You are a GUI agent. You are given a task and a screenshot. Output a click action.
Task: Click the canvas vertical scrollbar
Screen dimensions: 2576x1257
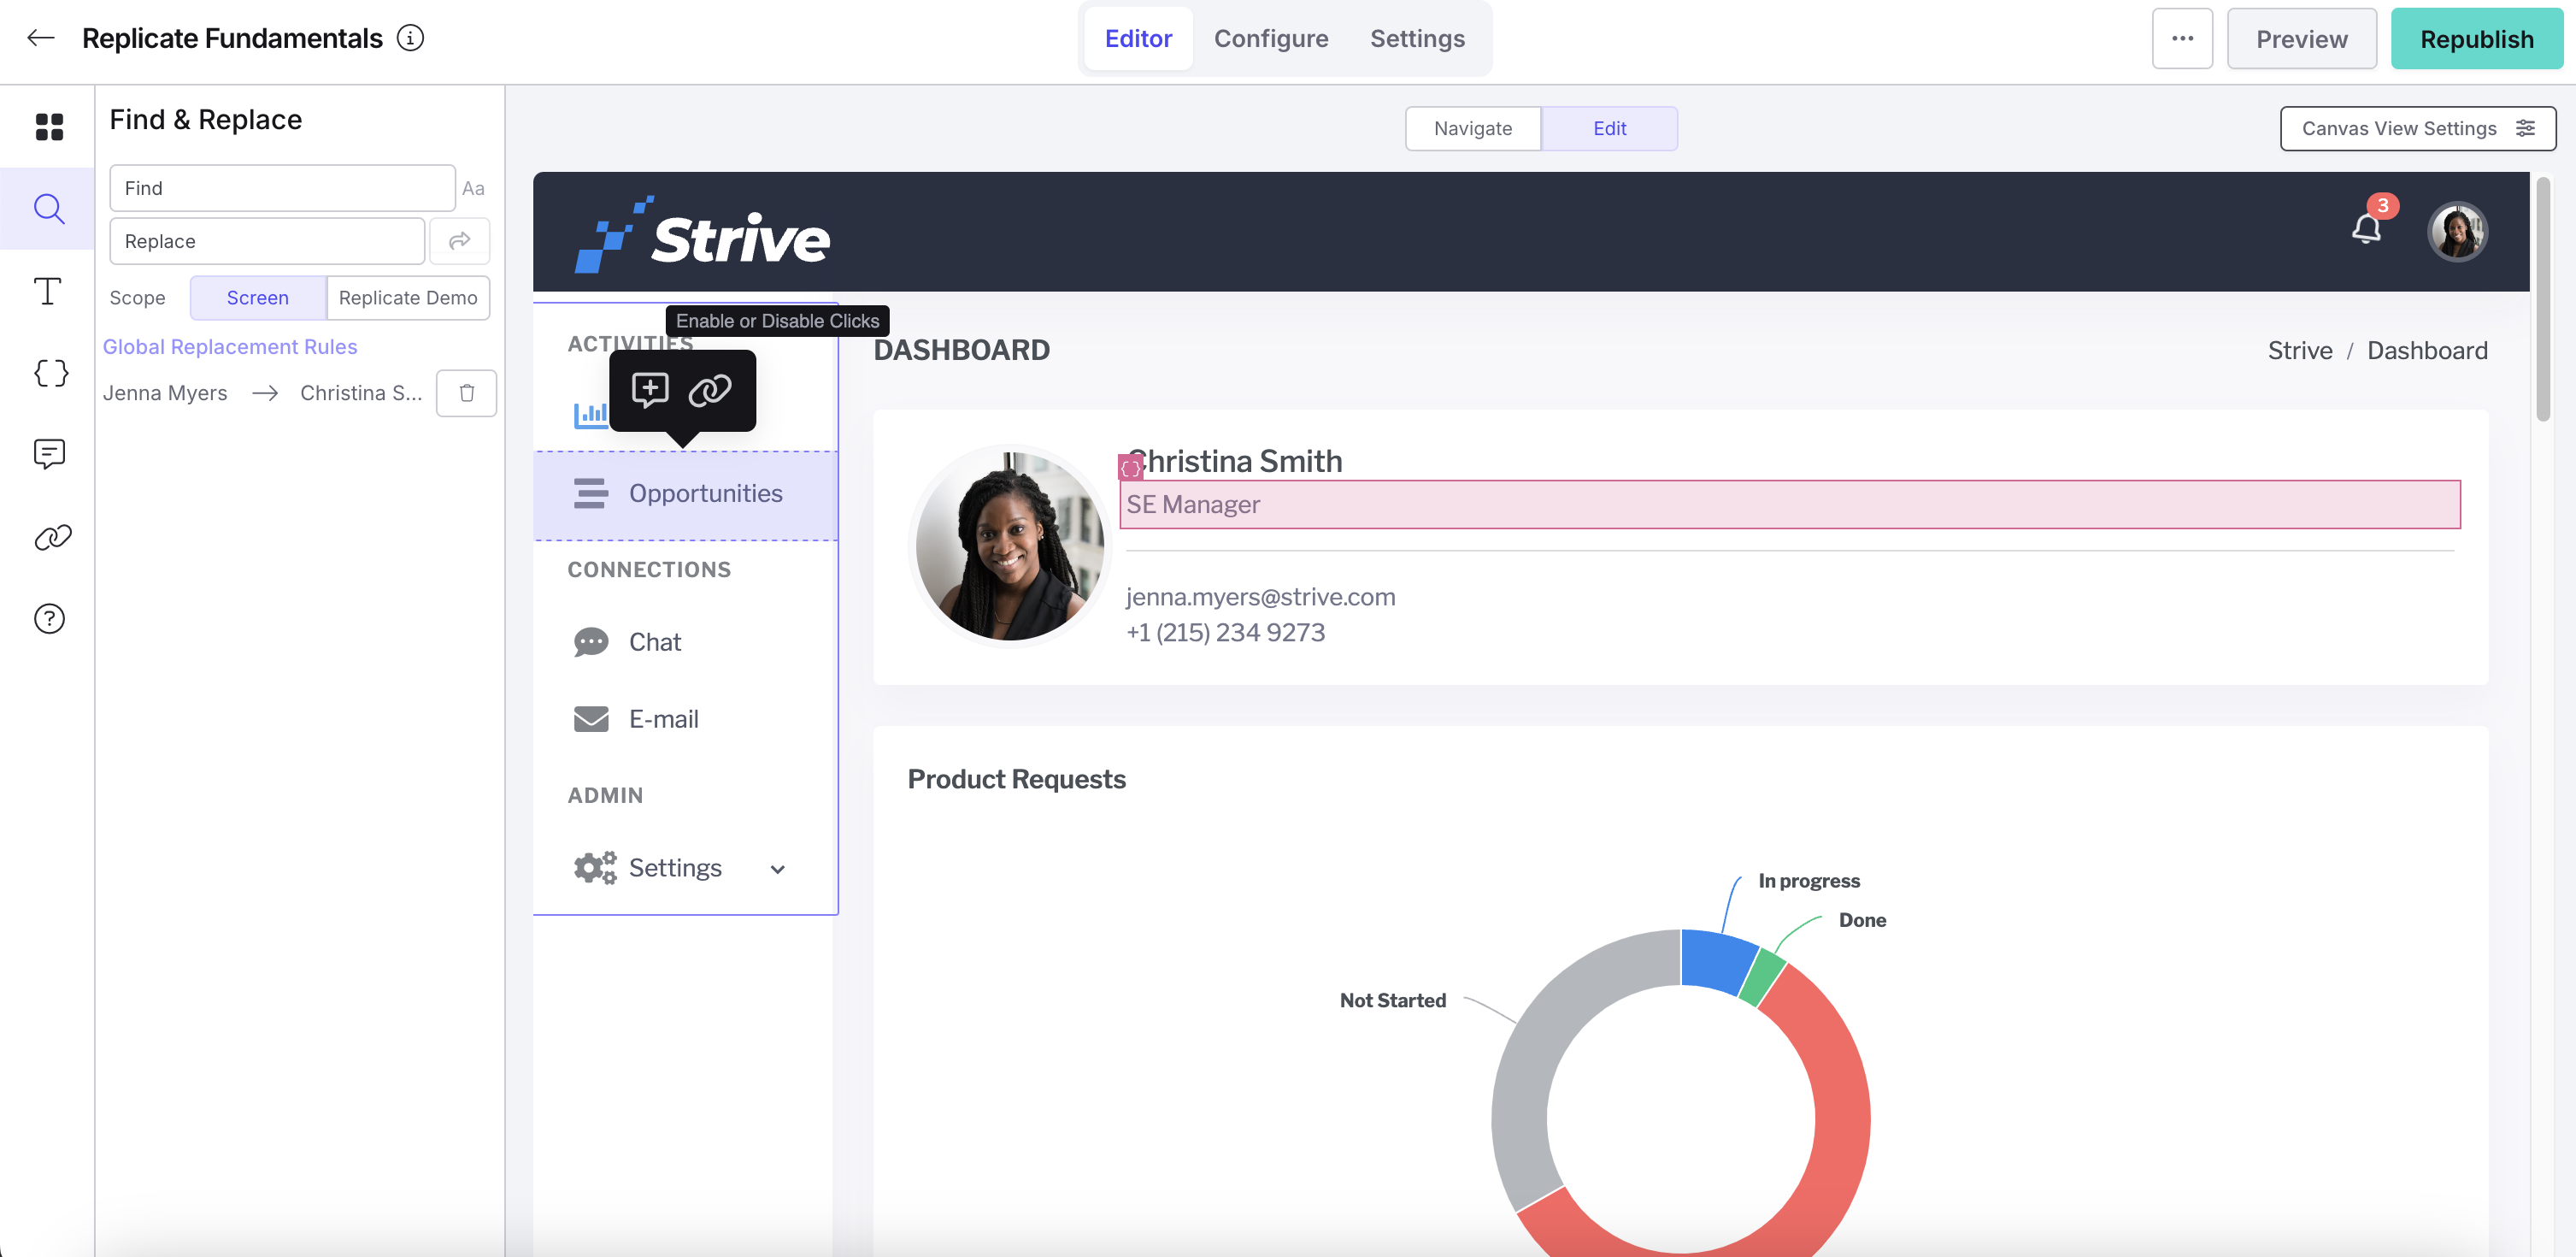[x=2544, y=299]
